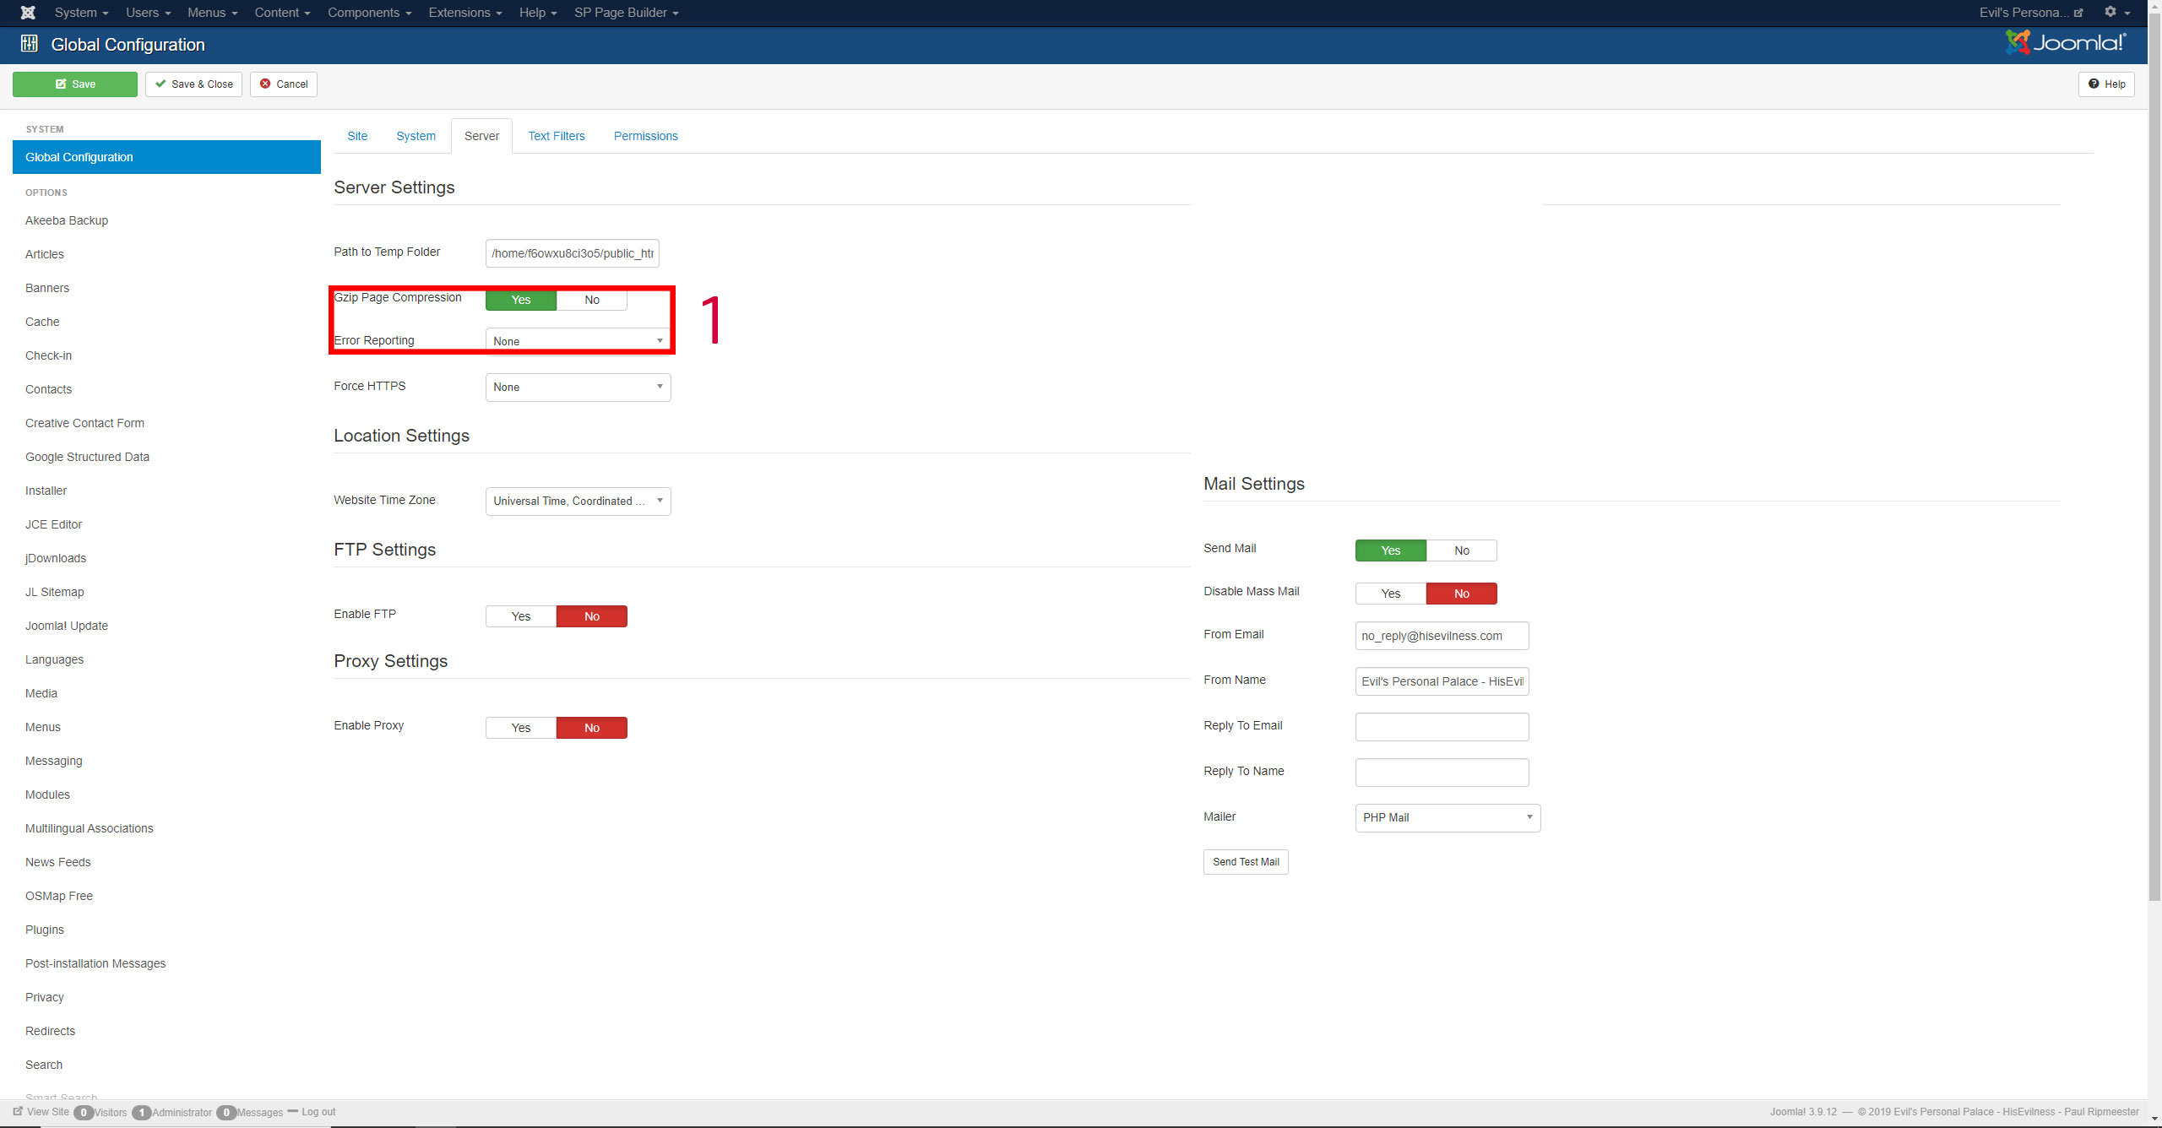Image resolution: width=2162 pixels, height=1128 pixels.
Task: Select the Server tab
Action: click(x=481, y=136)
